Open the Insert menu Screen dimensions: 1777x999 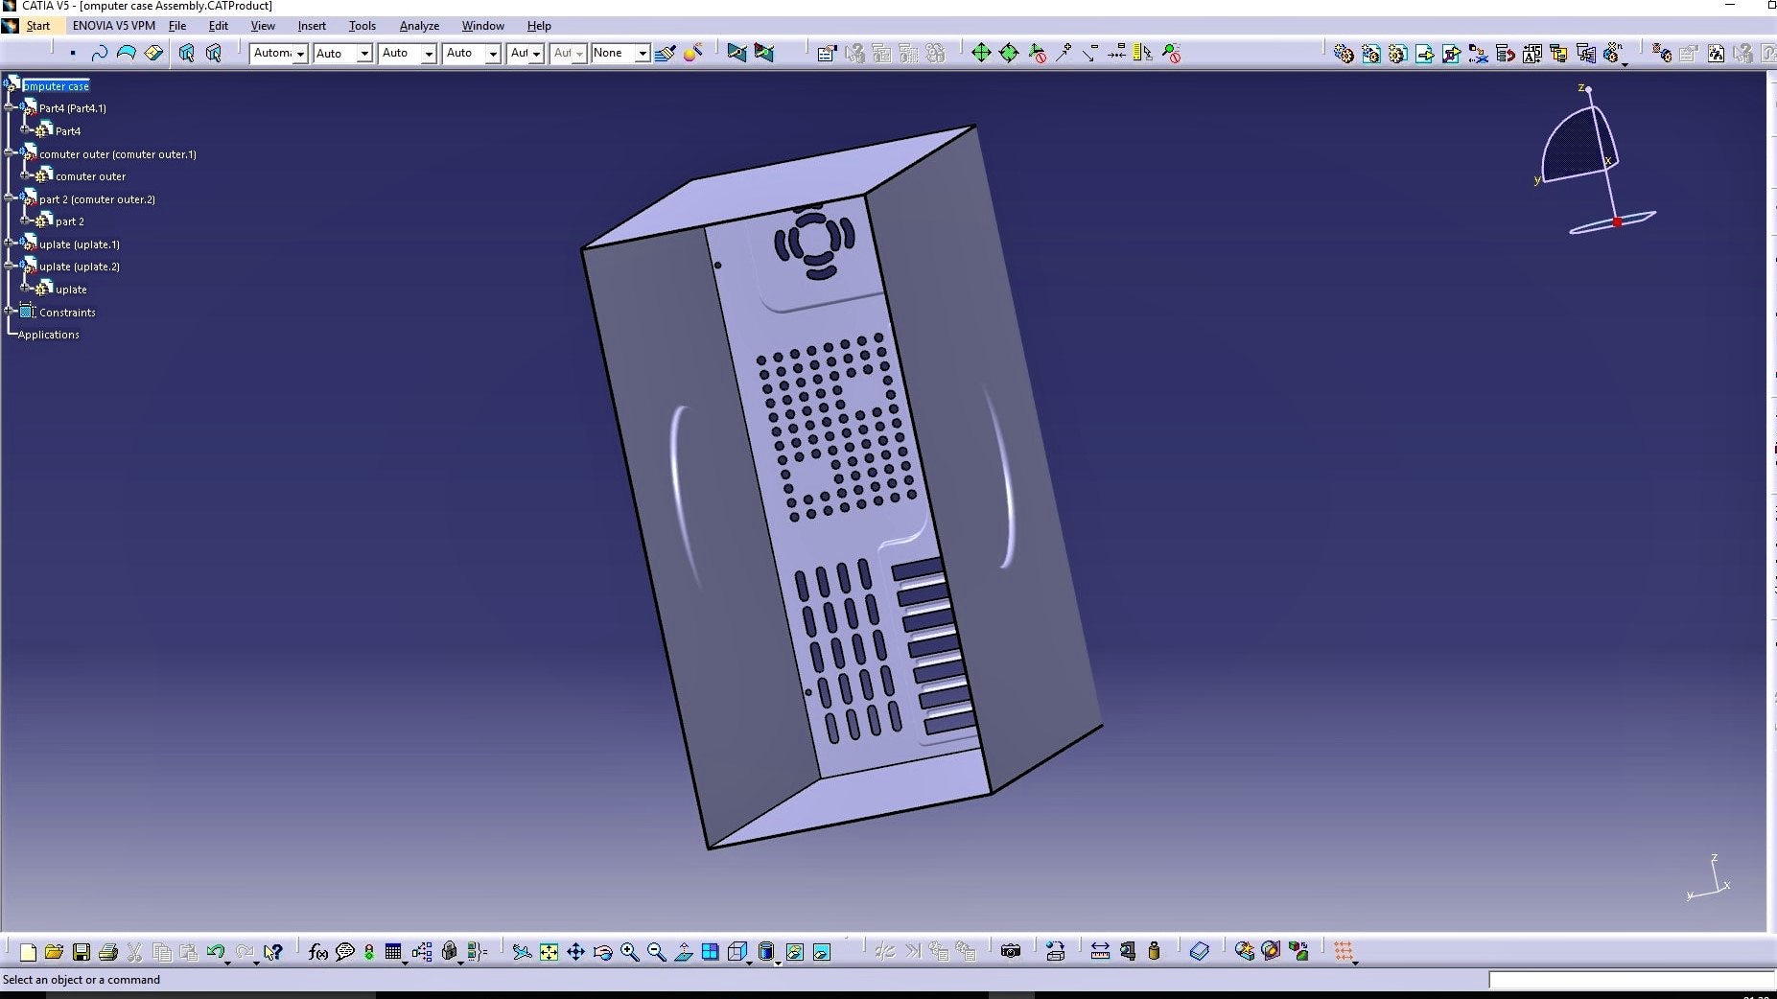pyautogui.click(x=312, y=26)
